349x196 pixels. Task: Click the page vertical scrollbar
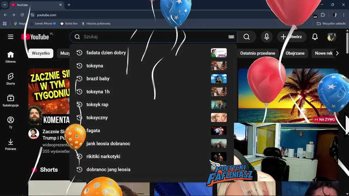click(347, 43)
